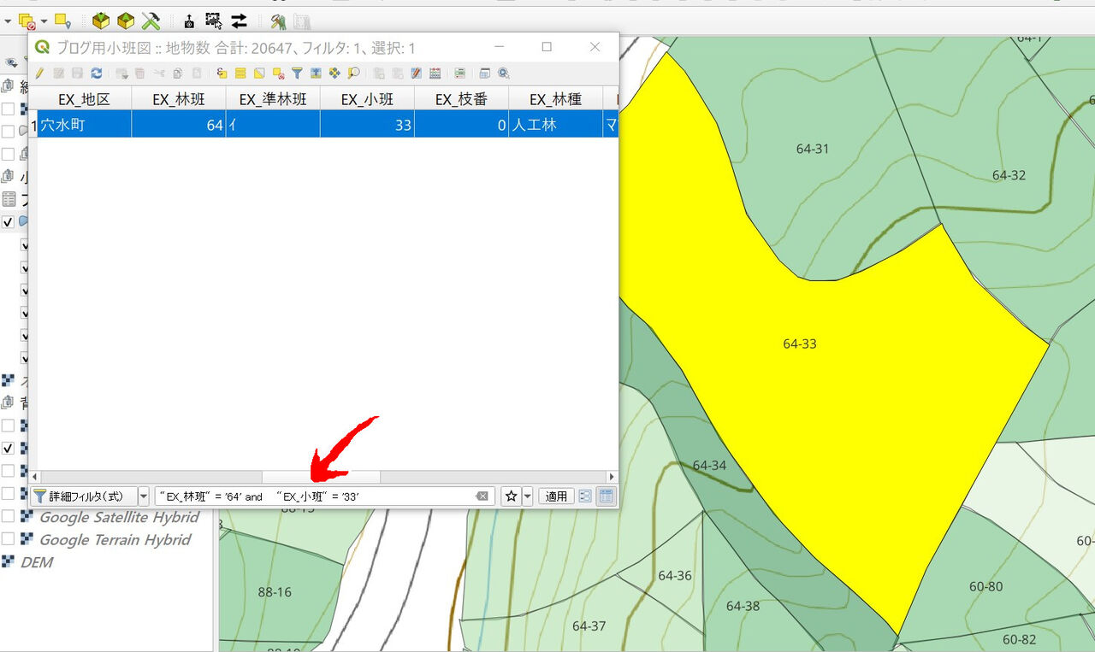
Task: Select the Google Satellite Hybrid layer
Action: pos(119,517)
